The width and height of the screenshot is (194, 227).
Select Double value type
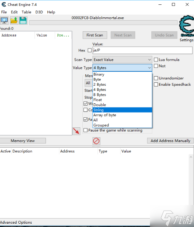coord(122,105)
